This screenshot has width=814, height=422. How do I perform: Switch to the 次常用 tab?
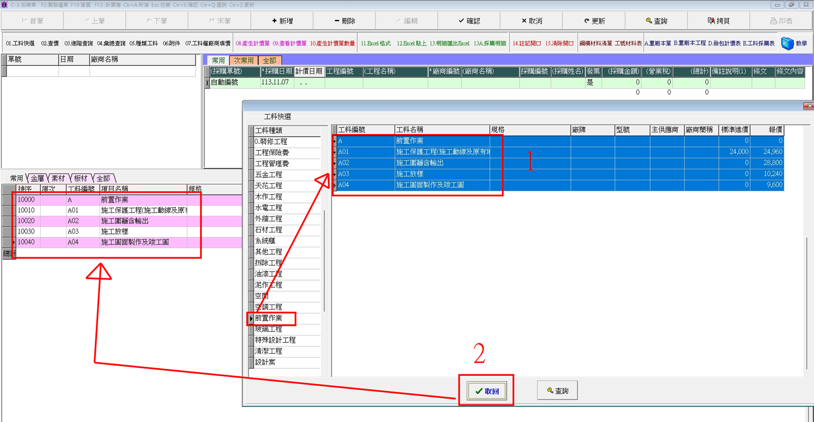coord(243,60)
